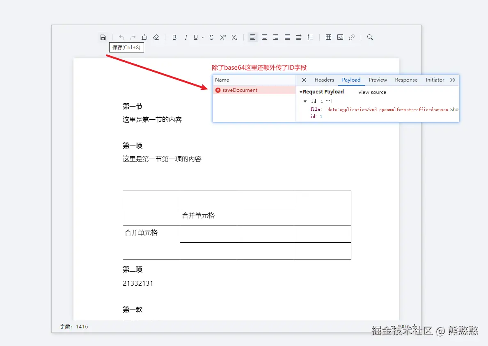This screenshot has height=346, width=488.
Task: Redo the last undone edit
Action: pos(133,37)
